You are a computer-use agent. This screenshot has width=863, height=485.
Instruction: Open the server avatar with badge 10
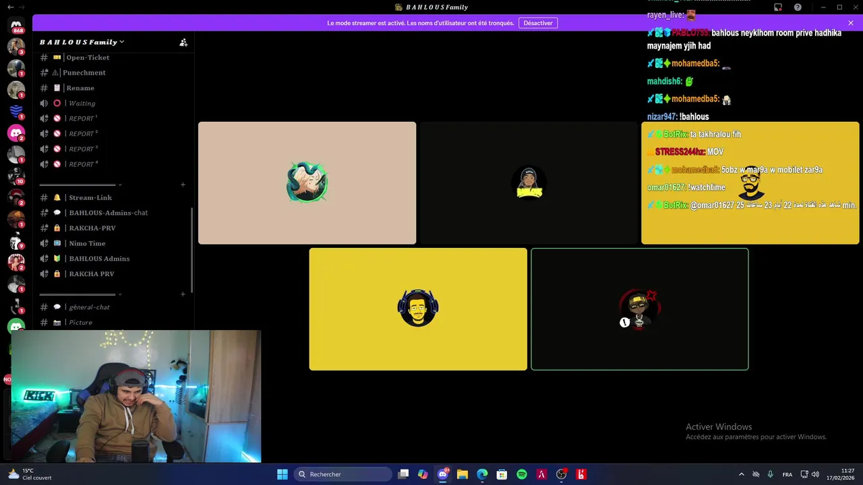[16, 176]
